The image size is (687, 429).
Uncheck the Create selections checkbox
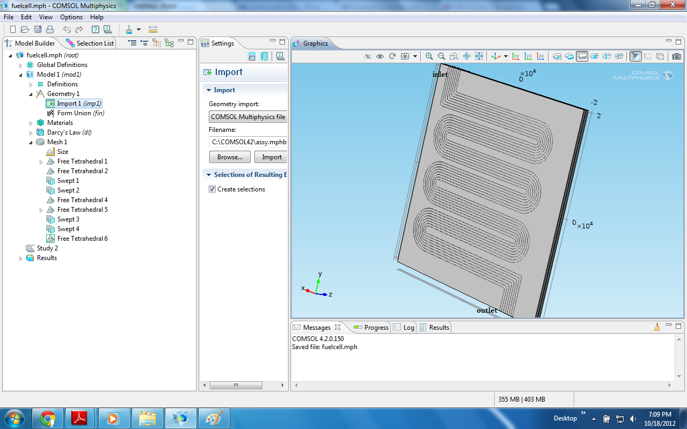pyautogui.click(x=212, y=189)
